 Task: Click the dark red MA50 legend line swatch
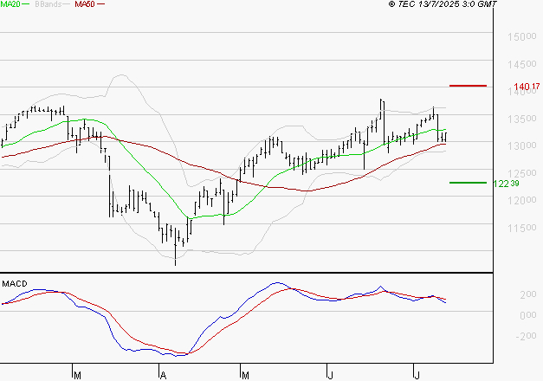coord(100,4)
